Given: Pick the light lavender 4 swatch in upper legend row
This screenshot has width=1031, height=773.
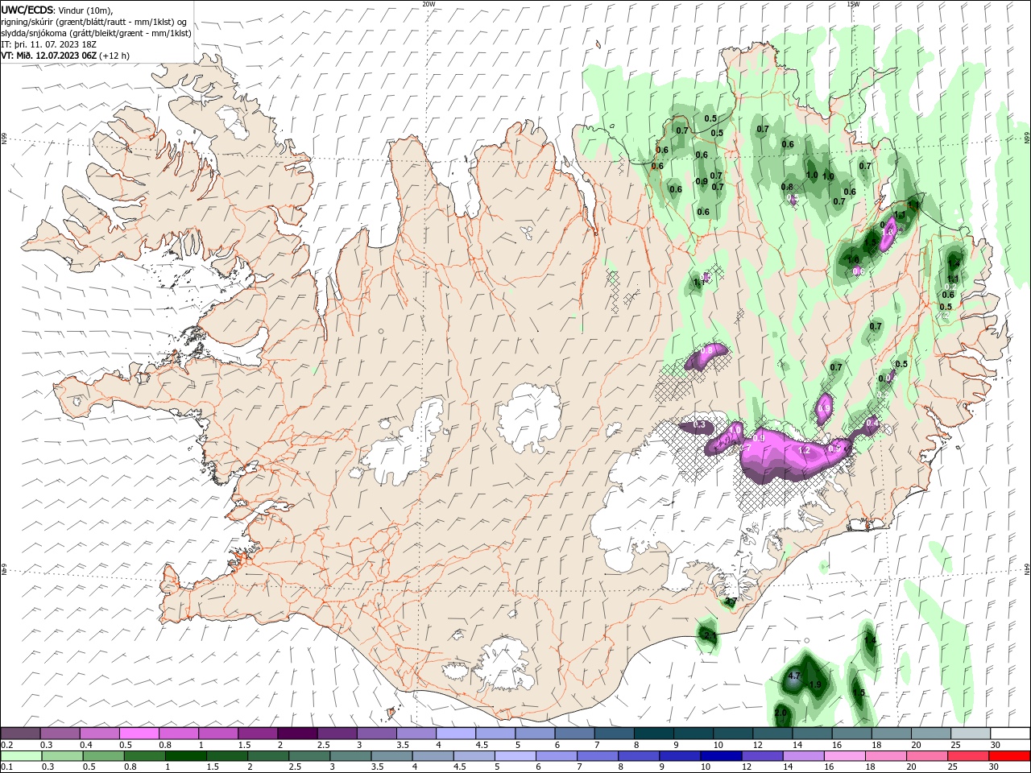Looking at the screenshot, I should (x=456, y=734).
